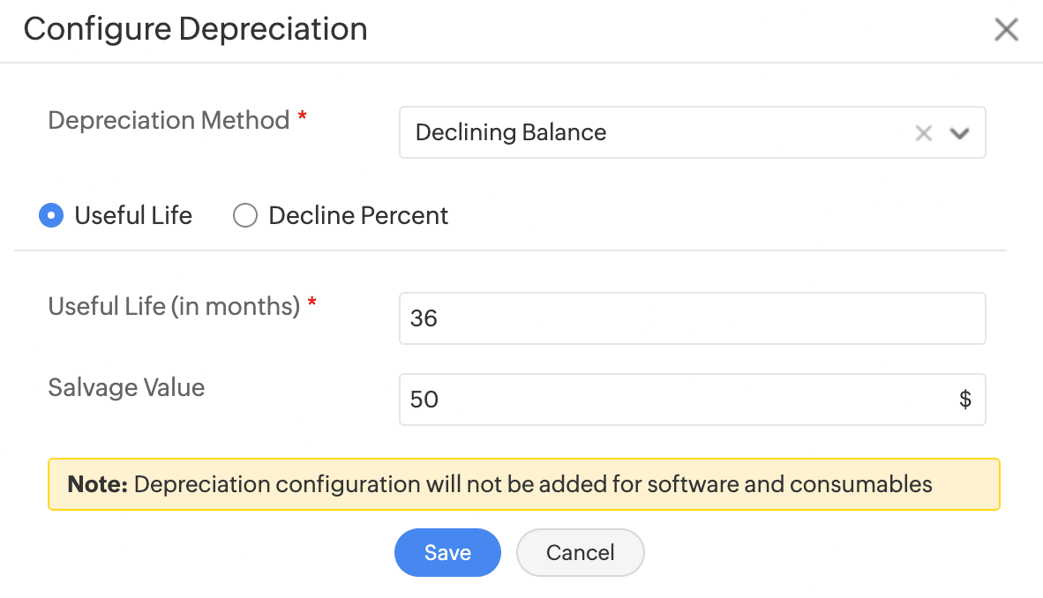Expand the Depreciation Method chevron arrow
The height and width of the screenshot is (598, 1043).
pos(959,133)
